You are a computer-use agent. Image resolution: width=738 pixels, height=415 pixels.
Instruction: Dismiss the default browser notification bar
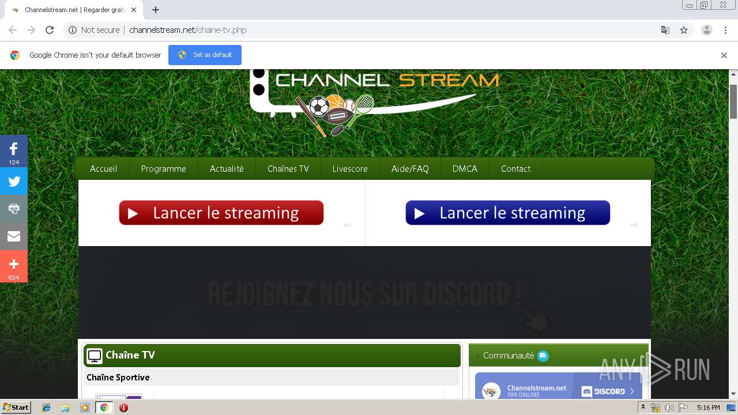click(x=724, y=55)
